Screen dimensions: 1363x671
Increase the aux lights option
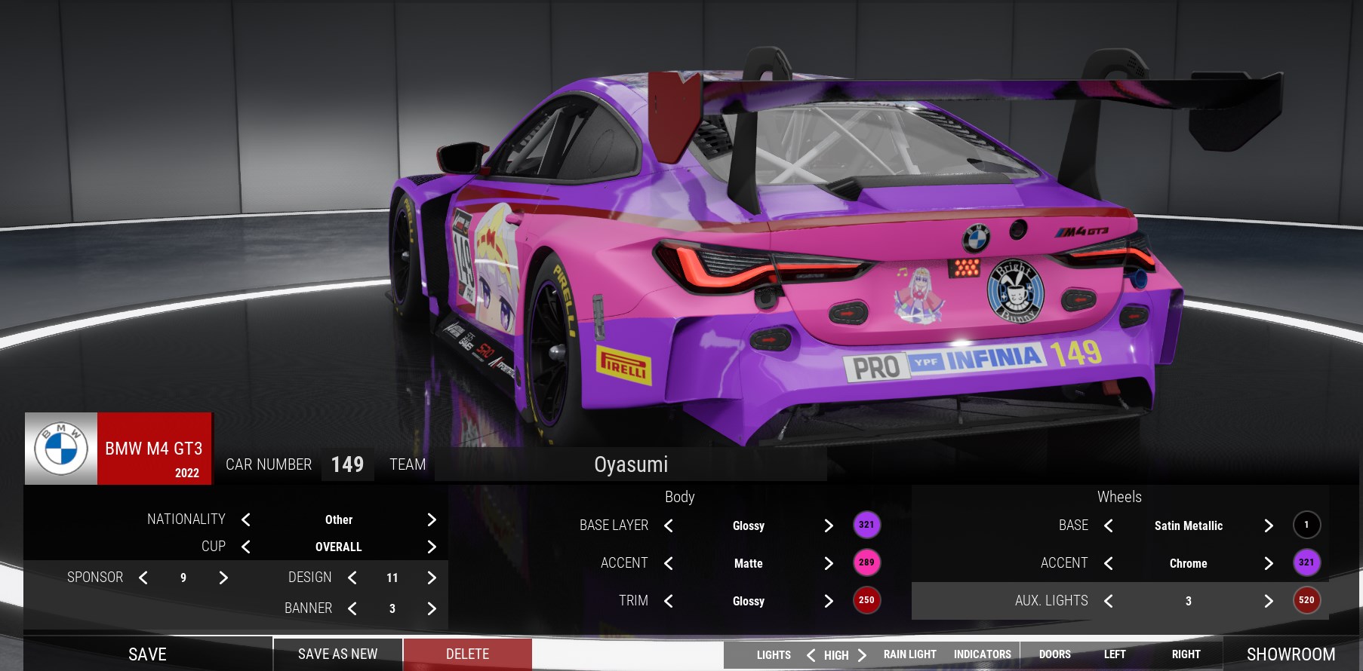pos(1269,601)
